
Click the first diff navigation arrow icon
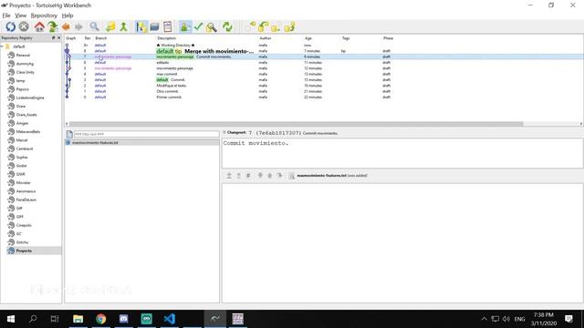pyautogui.click(x=229, y=176)
